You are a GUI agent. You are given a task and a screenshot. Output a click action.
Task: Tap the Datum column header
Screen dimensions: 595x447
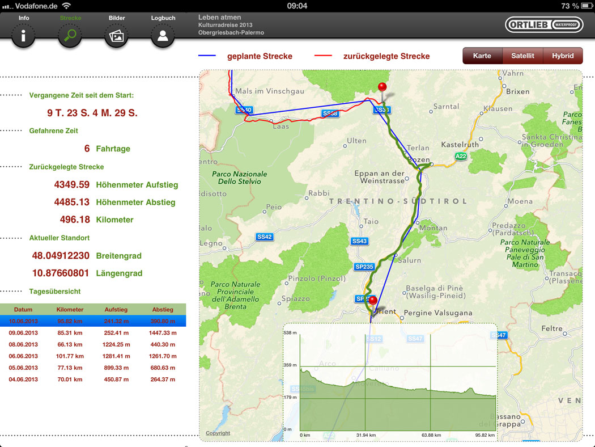point(23,310)
